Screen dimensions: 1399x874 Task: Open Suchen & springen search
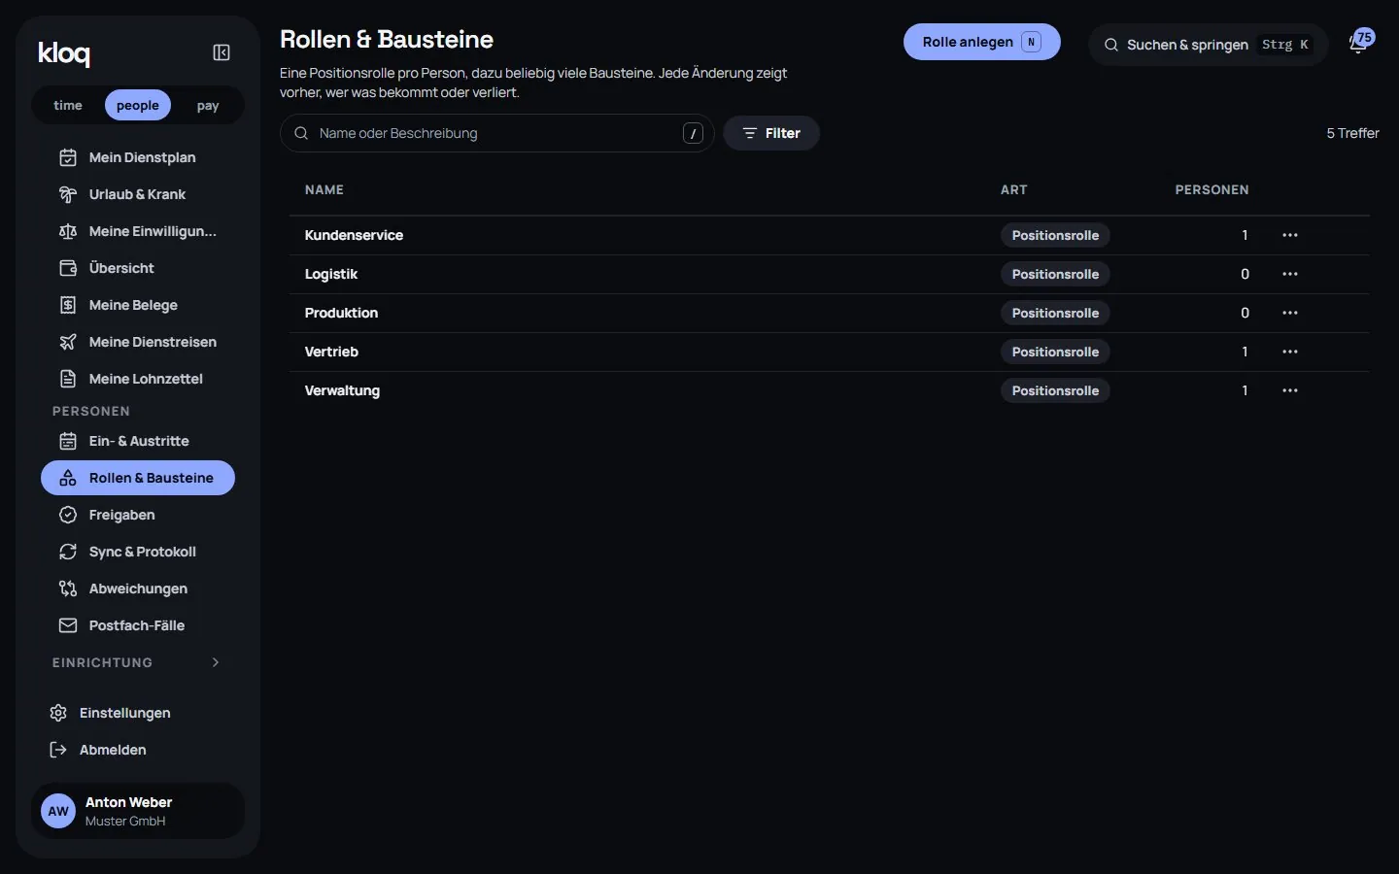click(1208, 45)
